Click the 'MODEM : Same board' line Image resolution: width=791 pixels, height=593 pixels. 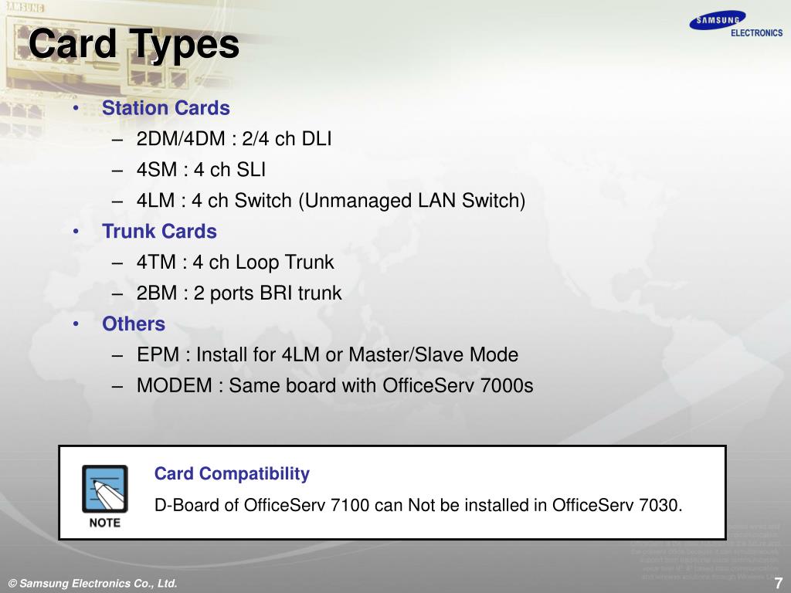pos(335,385)
